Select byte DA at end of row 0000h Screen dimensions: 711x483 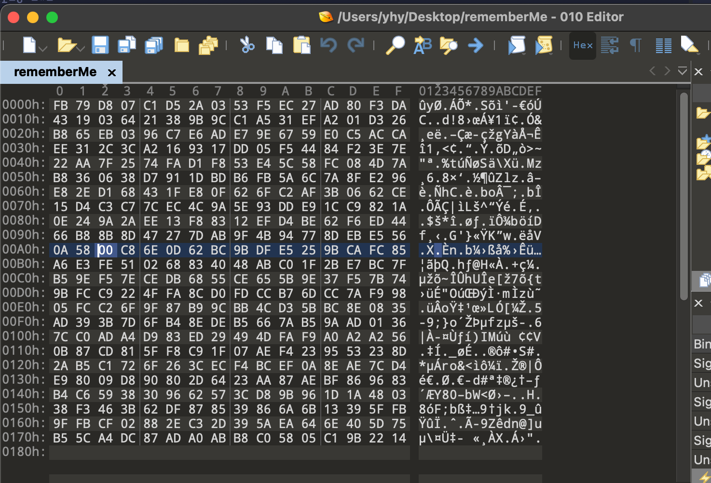pos(398,106)
